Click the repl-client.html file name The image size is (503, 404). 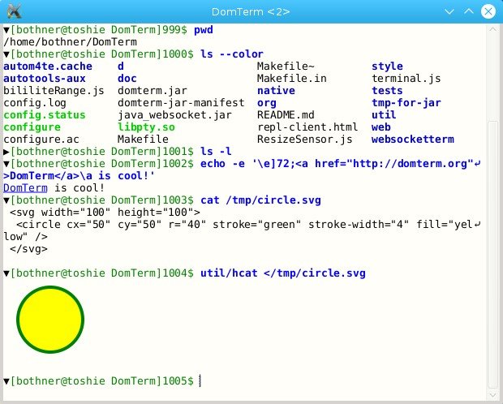308,127
